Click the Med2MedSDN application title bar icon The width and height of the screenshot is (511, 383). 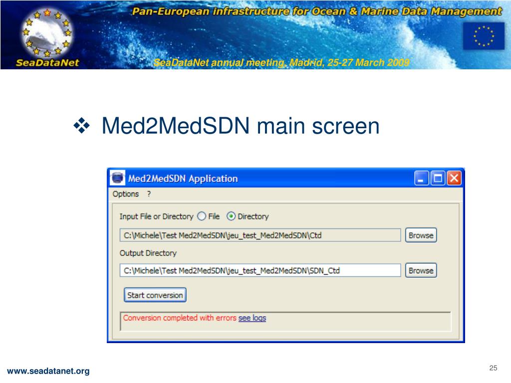pyautogui.click(x=118, y=178)
